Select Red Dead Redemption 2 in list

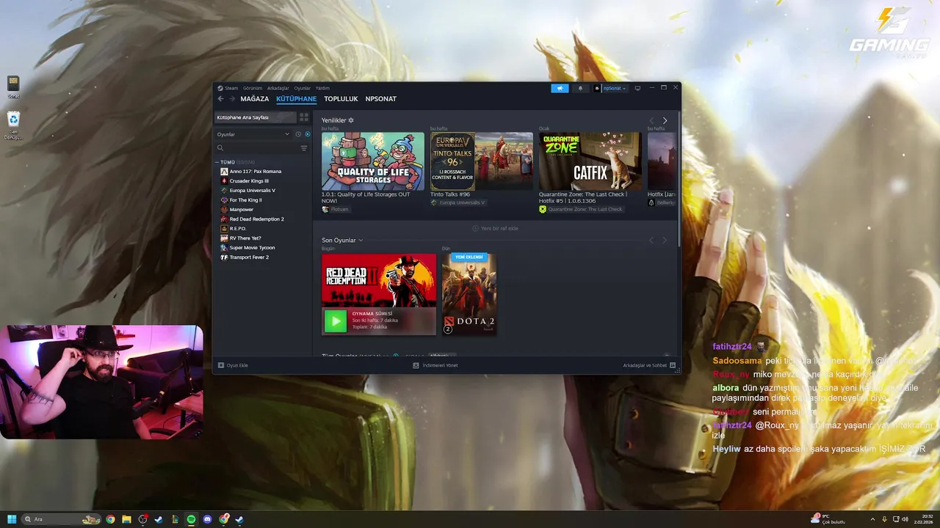(256, 219)
